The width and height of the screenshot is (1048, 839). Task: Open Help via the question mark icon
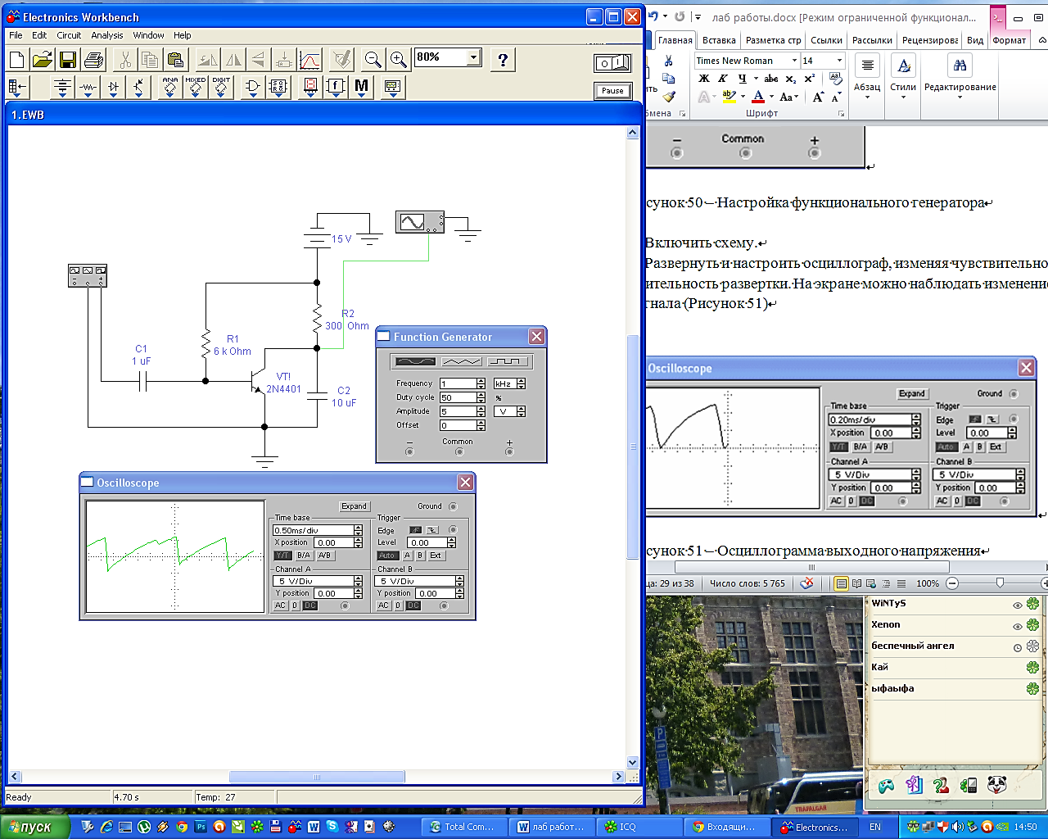click(x=503, y=60)
